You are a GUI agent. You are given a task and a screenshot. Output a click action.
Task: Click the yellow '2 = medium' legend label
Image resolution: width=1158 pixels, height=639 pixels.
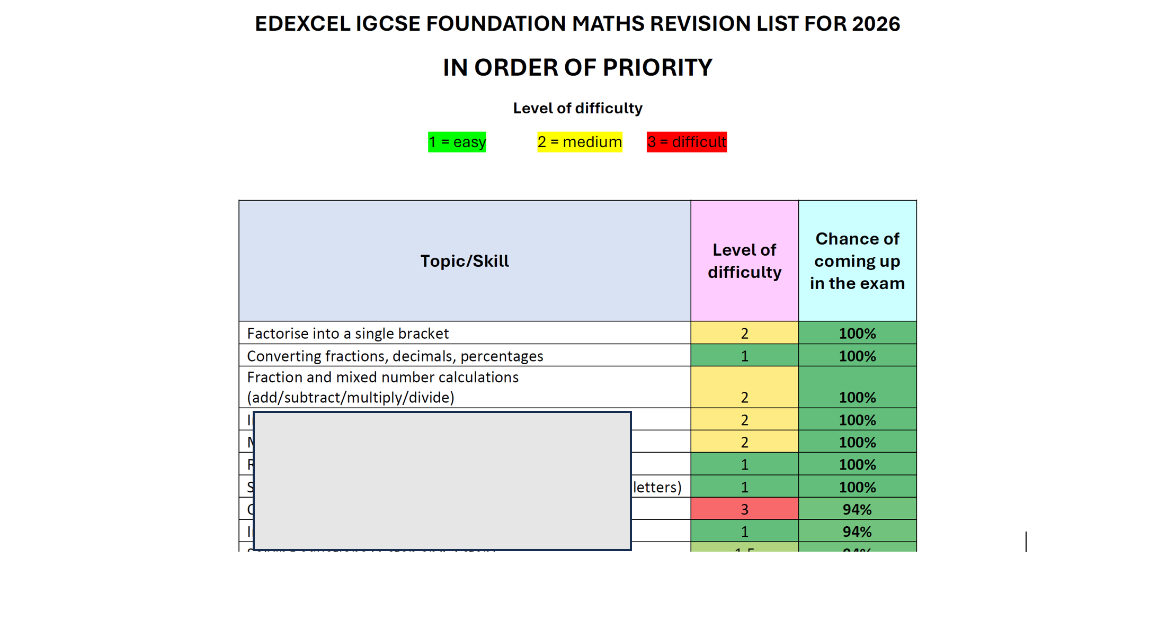click(x=580, y=142)
